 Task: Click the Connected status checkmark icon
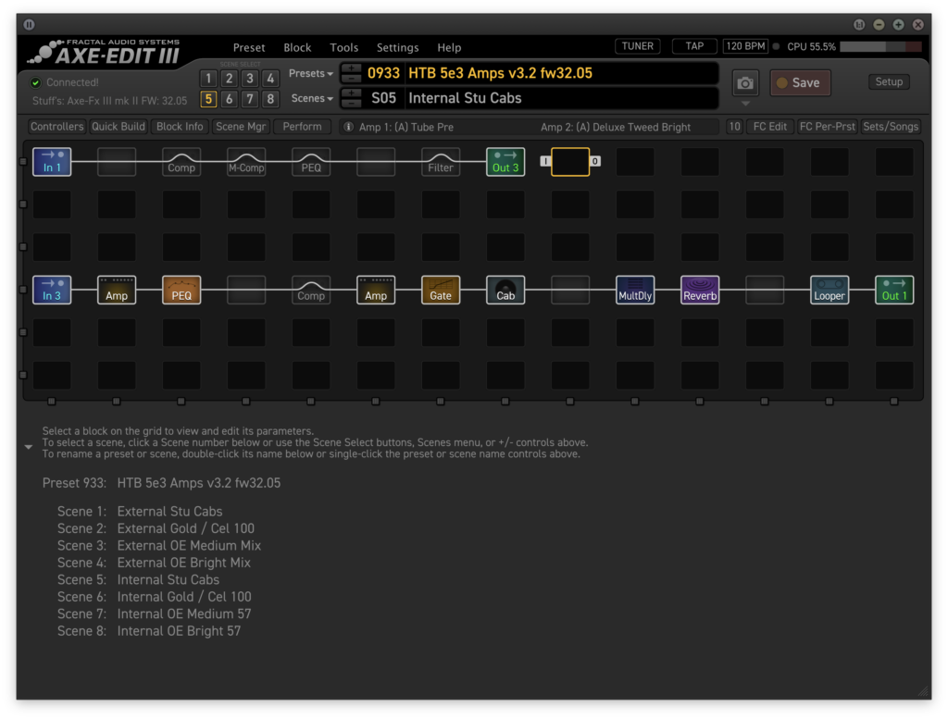coord(36,82)
